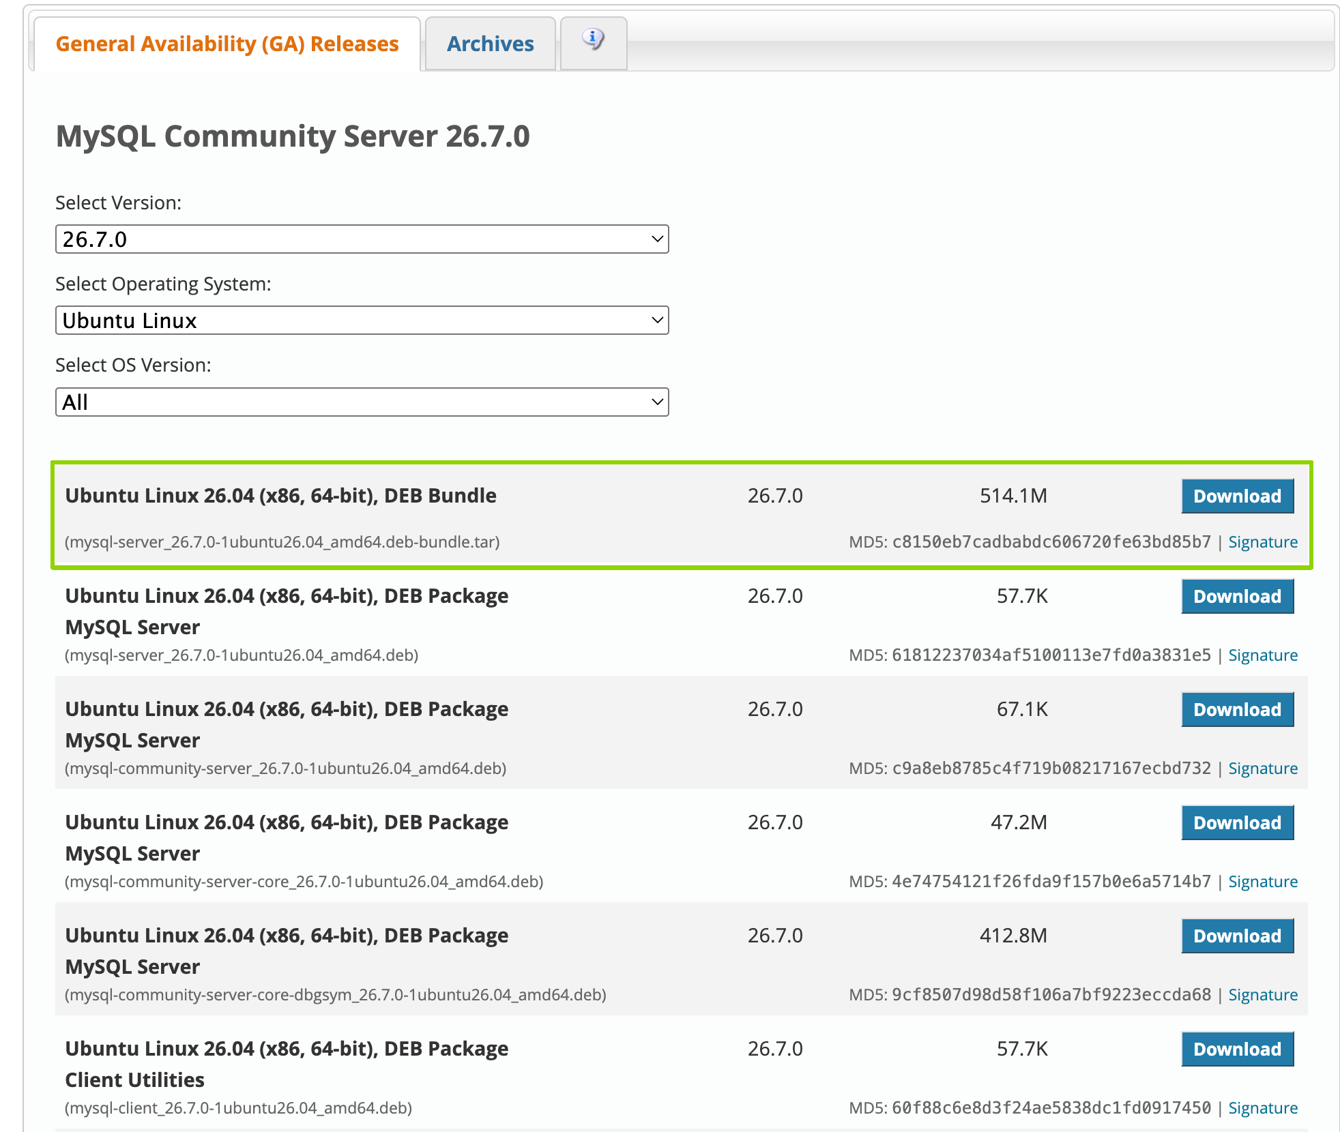Expand the Select OS Version dropdown
The height and width of the screenshot is (1132, 1340).
[x=362, y=402]
